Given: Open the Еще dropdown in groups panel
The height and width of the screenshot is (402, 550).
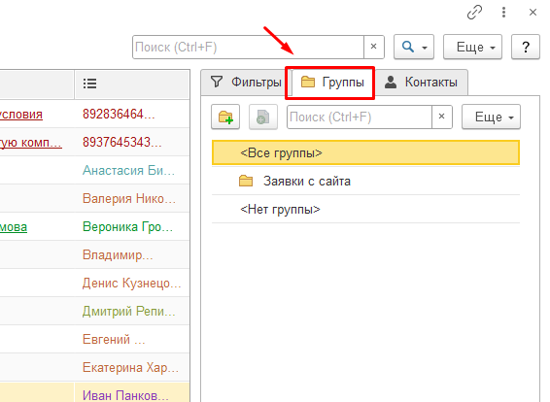Looking at the screenshot, I should click(x=491, y=117).
